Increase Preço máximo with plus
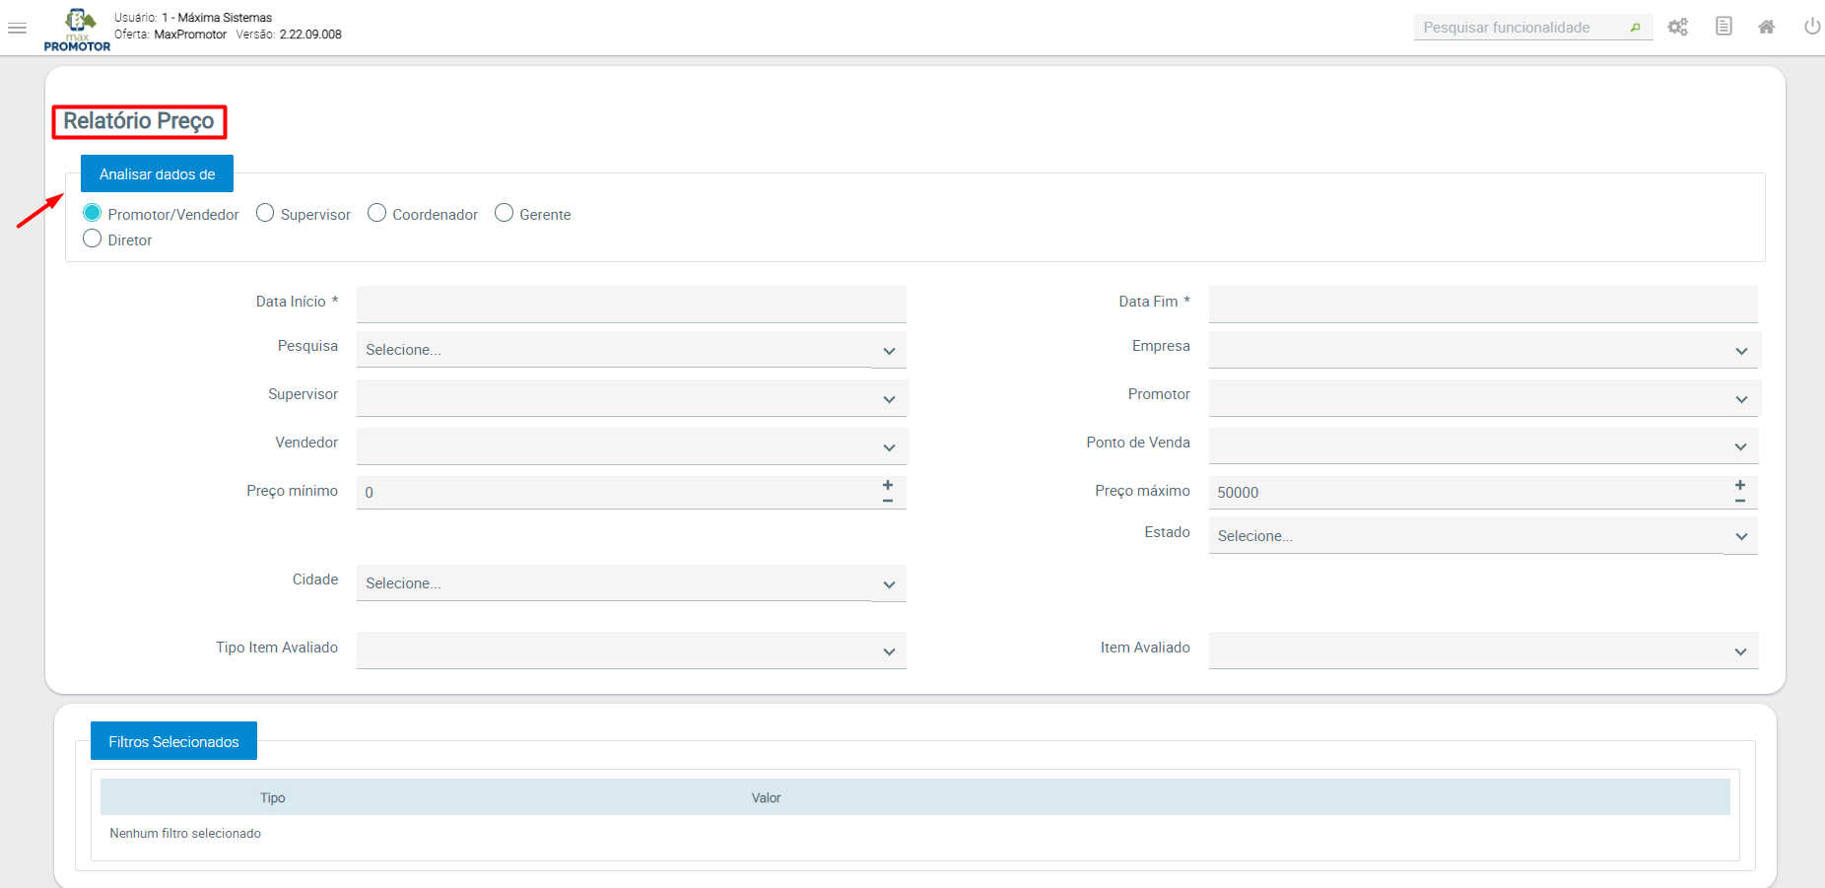Image resolution: width=1825 pixels, height=888 pixels. coord(1740,485)
